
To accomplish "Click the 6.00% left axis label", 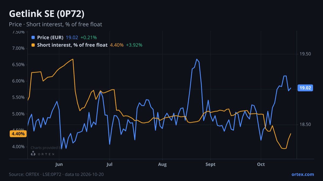I will pos(19,81).
